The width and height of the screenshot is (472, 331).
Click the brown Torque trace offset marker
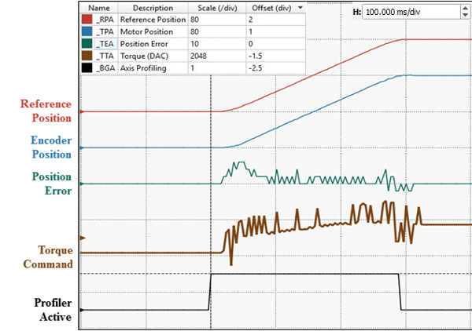coord(82,237)
